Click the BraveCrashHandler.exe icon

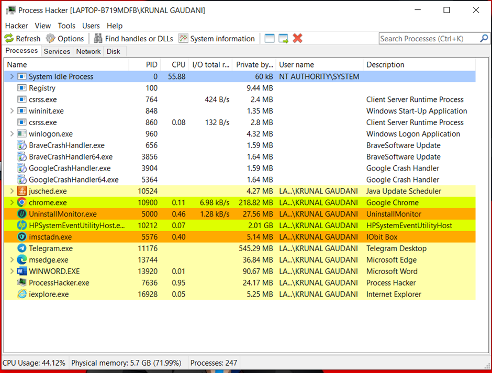21,145
